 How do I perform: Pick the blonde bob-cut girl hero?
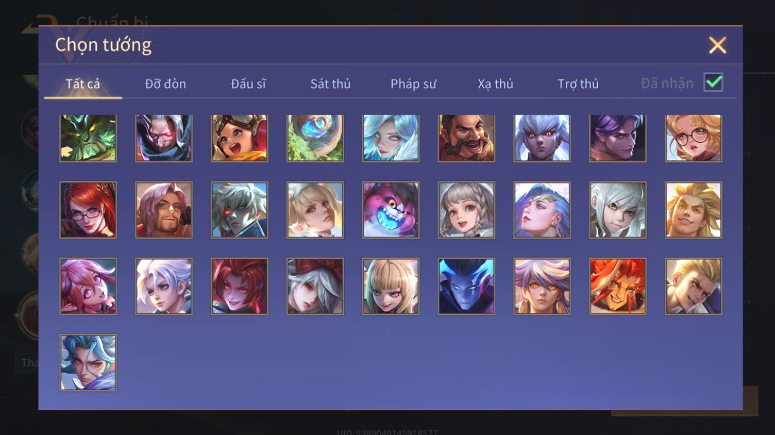pos(391,286)
